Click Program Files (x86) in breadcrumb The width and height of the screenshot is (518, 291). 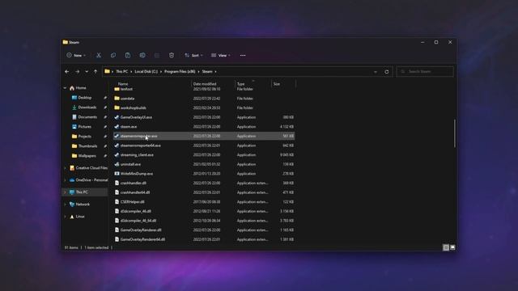click(180, 72)
